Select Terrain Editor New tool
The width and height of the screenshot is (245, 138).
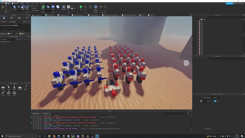tap(3, 88)
